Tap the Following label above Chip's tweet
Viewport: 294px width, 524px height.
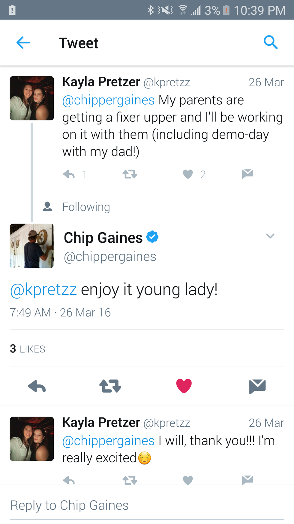86,207
